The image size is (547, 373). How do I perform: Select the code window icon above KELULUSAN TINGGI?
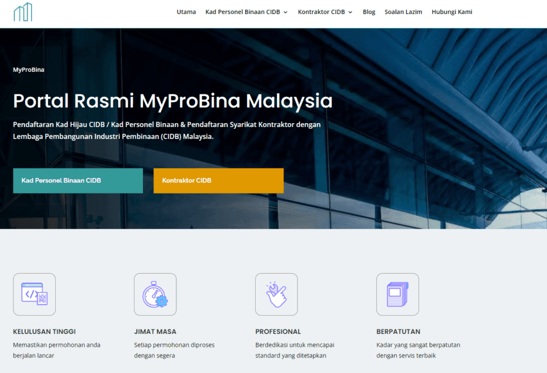tap(34, 294)
